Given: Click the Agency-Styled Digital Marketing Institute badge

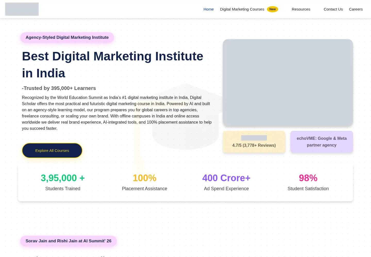Looking at the screenshot, I should tap(67, 38).
